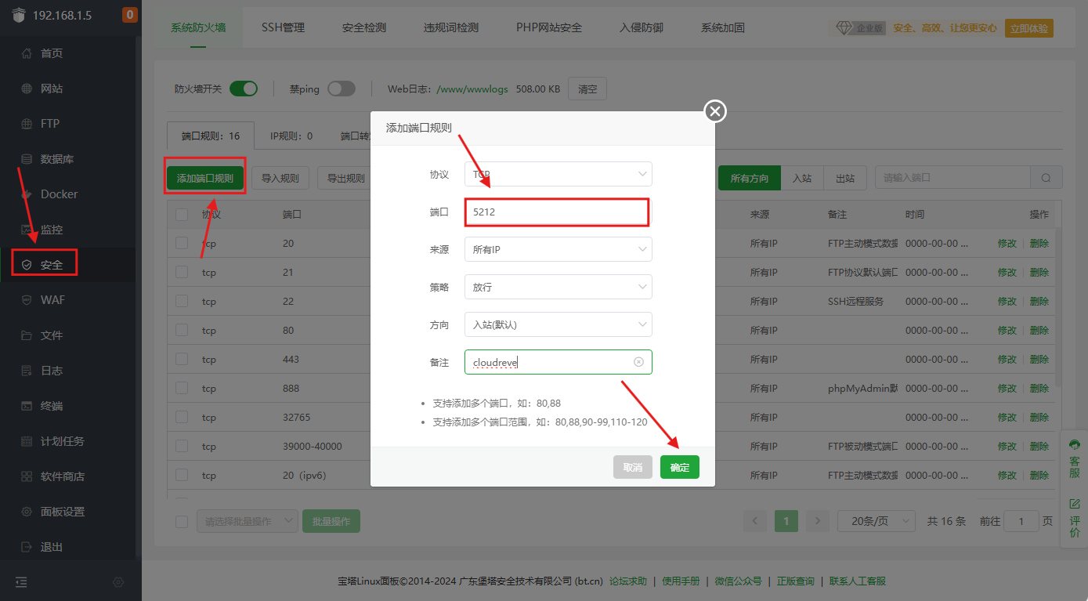Click the 客服 customer service icon
1088x601 pixels.
(1074, 453)
